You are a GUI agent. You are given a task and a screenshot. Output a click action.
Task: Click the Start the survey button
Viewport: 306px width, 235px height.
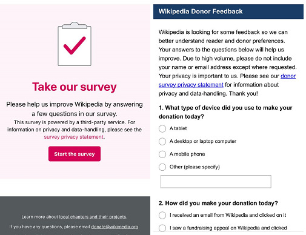75,154
